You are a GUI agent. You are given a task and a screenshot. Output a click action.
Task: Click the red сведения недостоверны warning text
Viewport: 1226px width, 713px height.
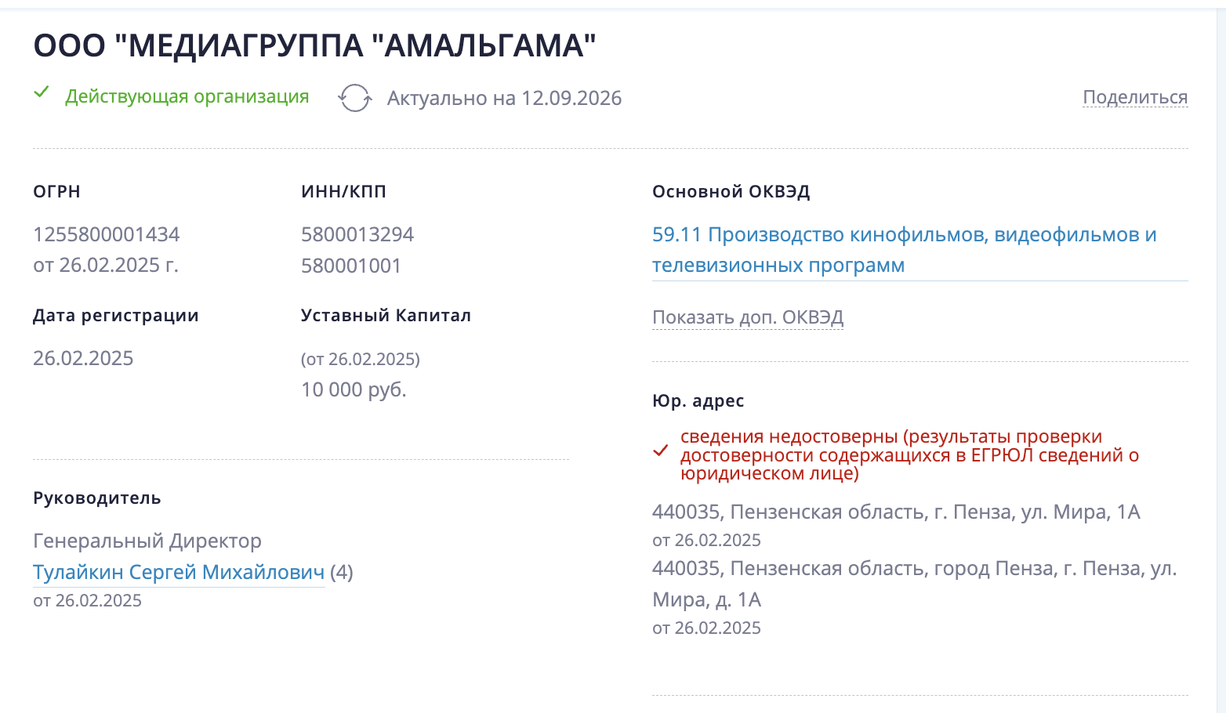coord(909,455)
